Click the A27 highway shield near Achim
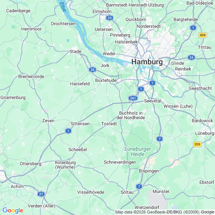This screenshot has width=215, height=215. tap(41, 194)
